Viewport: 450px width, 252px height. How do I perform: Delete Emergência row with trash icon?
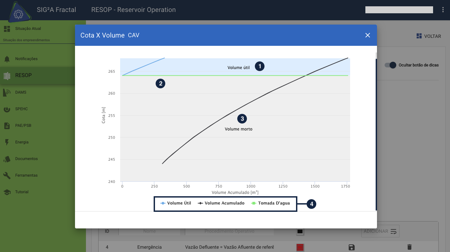(409, 247)
